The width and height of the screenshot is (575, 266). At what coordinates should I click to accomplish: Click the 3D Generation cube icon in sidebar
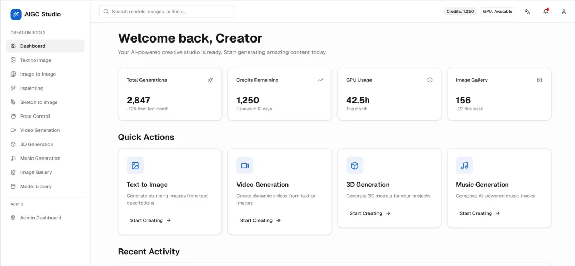pos(13,144)
